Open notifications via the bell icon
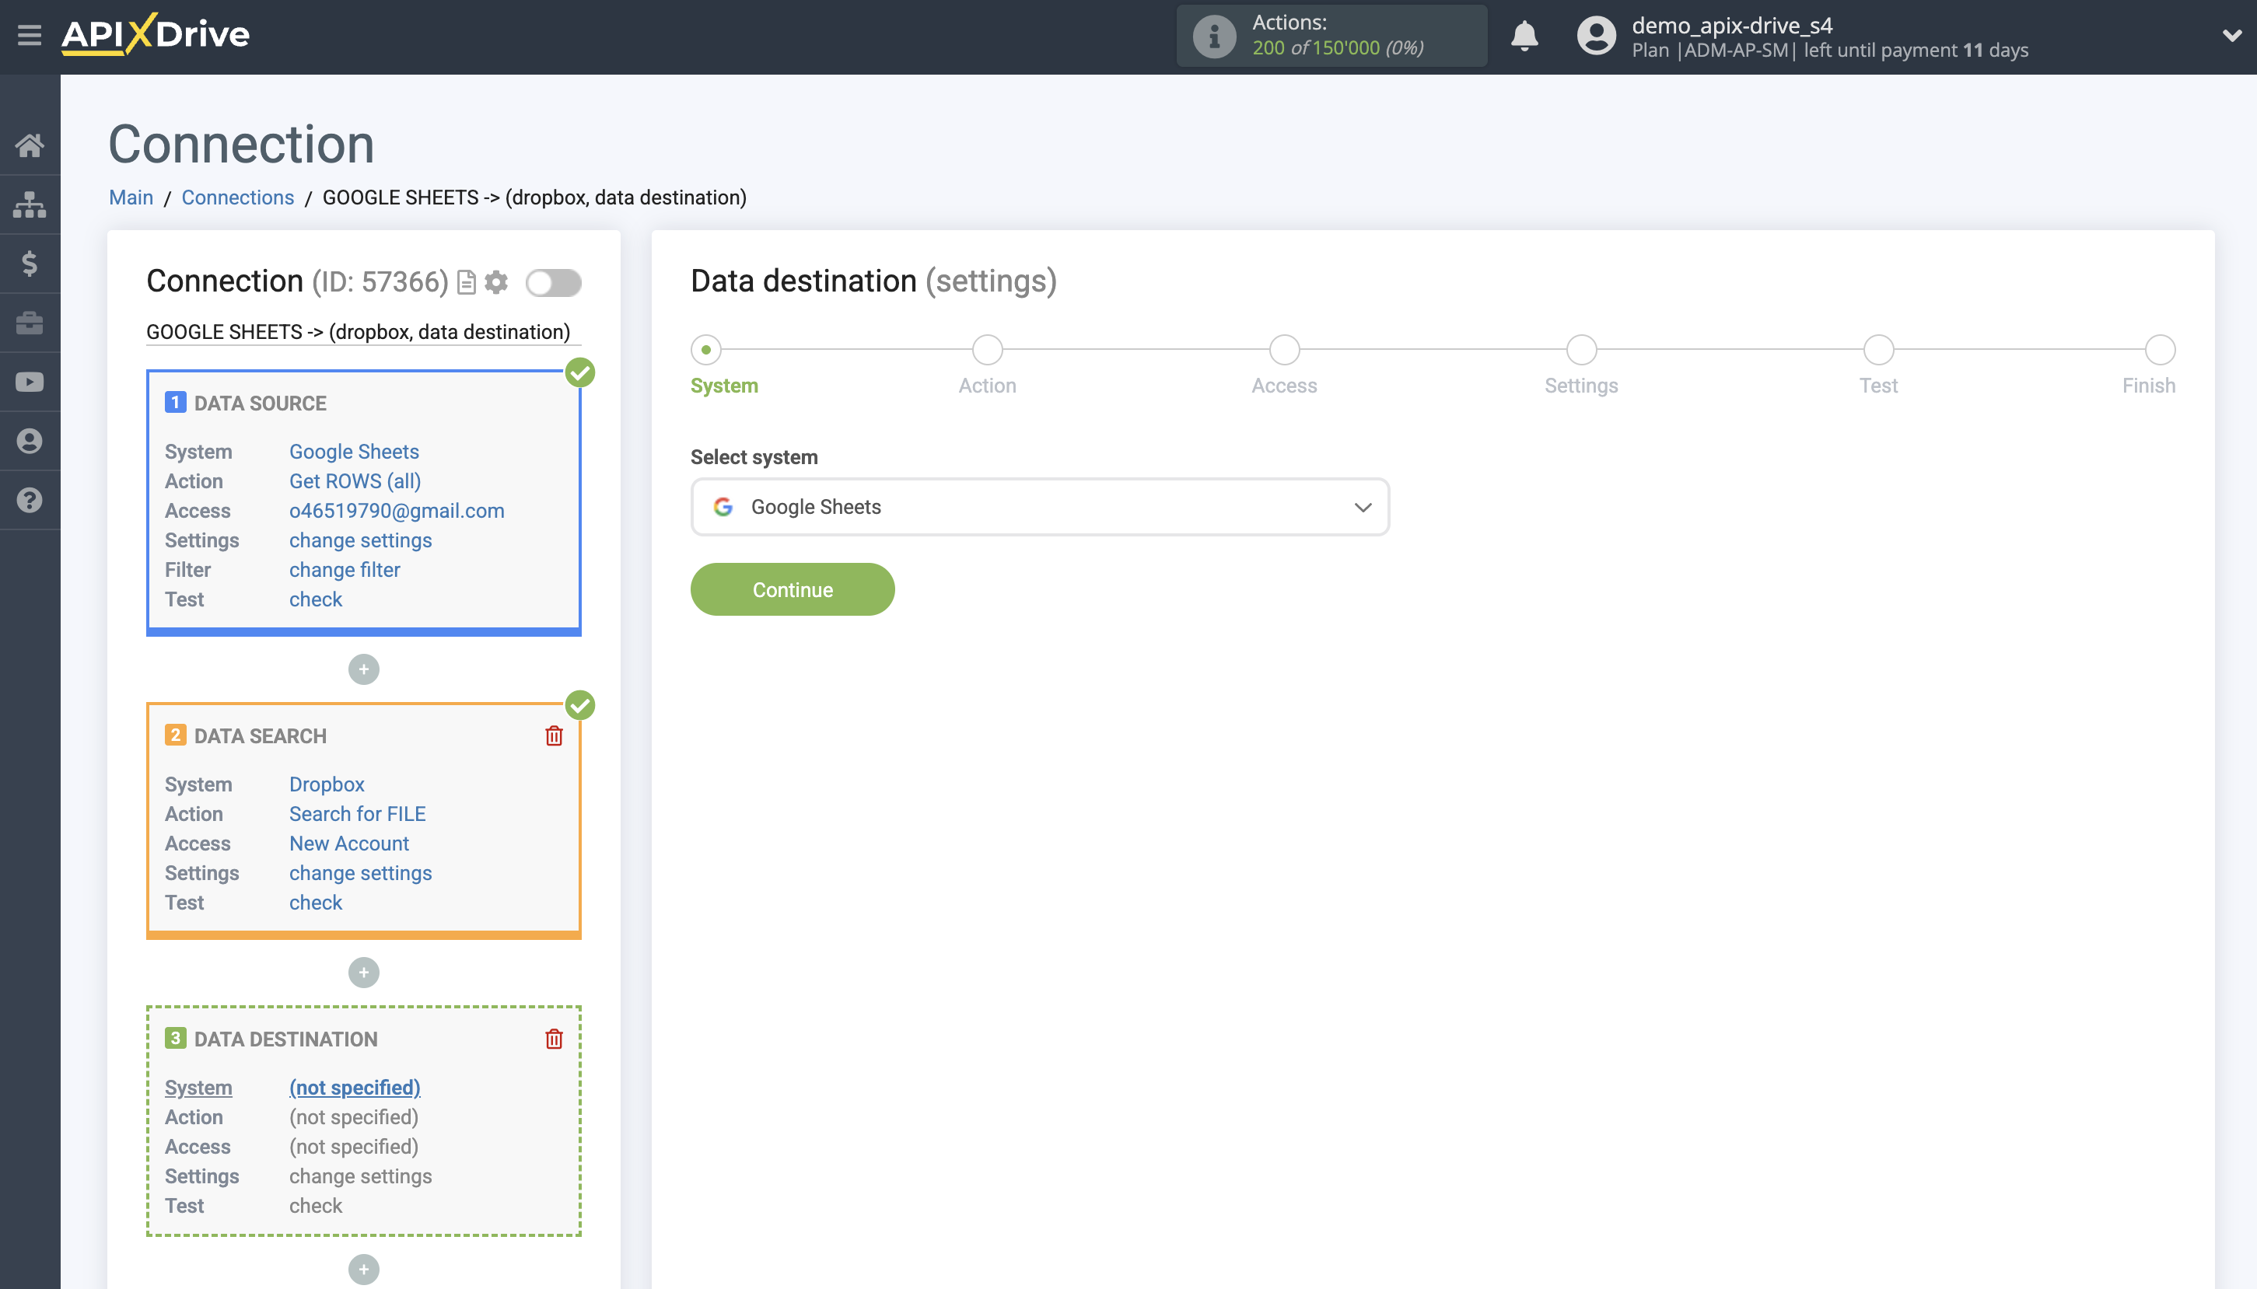This screenshot has height=1289, width=2257. (1524, 36)
